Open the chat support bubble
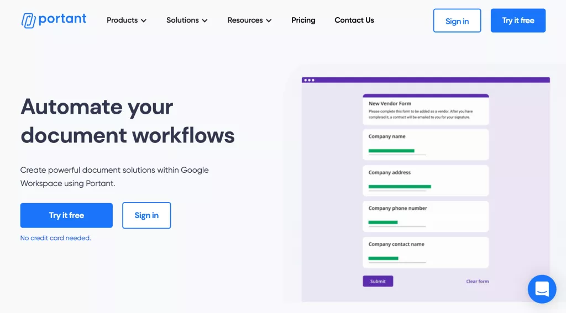Viewport: 566px width, 313px height. coord(542,289)
